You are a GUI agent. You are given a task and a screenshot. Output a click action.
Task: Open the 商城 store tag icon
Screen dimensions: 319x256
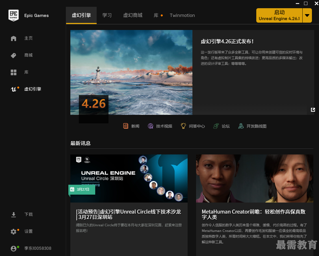[x=14, y=55]
